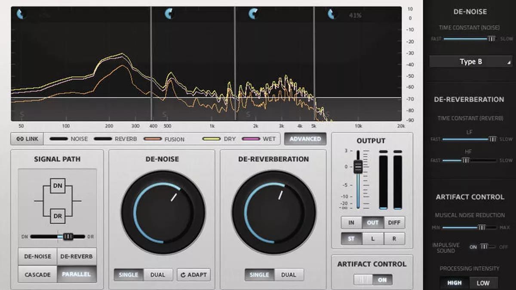Select the DIFF monitoring tab
The height and width of the screenshot is (290, 516).
pyautogui.click(x=394, y=223)
